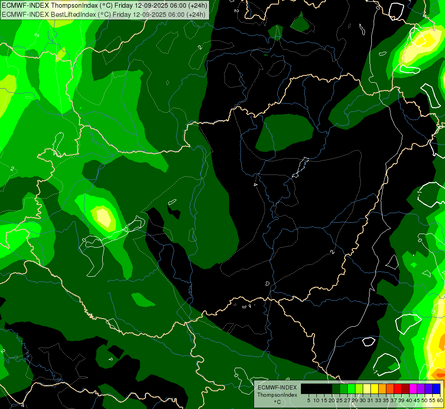Click the 'ThompsonIndex' label in the legend
The image size is (445, 409).
[x=277, y=395]
